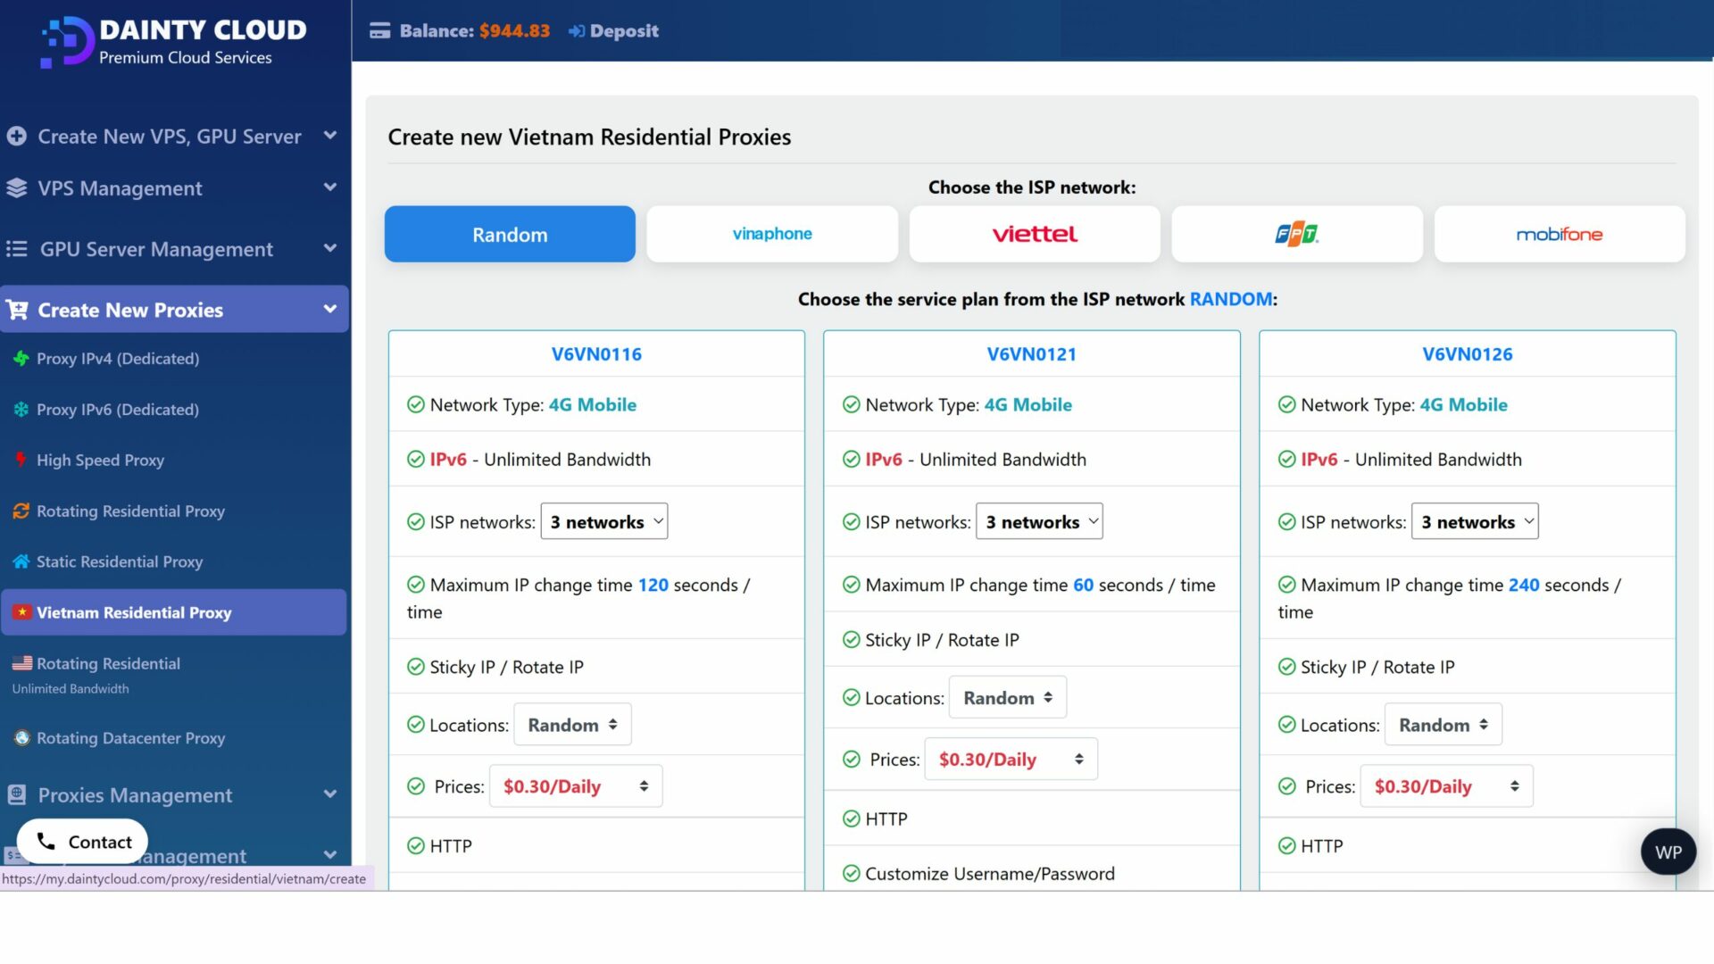Screen dimensions: 1714x964
Task: Click the High Speed Proxy bolt icon
Action: (21, 460)
